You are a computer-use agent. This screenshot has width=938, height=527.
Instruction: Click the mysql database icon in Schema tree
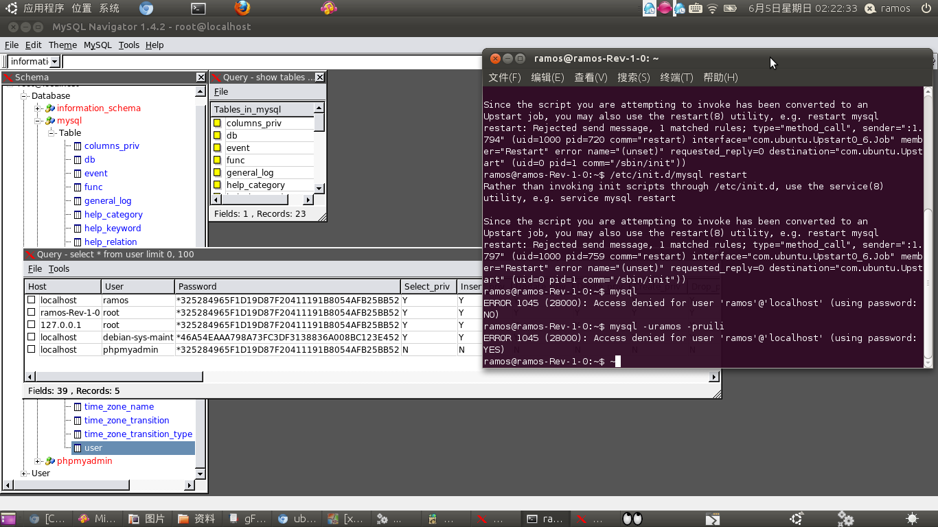pos(50,121)
